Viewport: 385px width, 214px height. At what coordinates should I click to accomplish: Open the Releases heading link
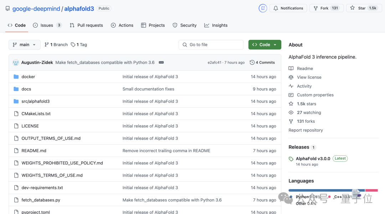[299, 147]
